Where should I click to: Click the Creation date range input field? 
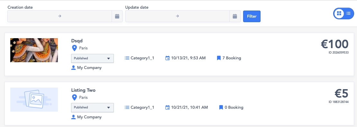click(x=59, y=16)
